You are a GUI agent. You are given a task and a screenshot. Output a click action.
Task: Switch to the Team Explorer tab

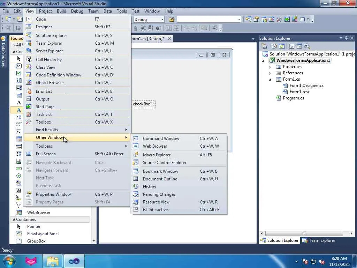pyautogui.click(x=319, y=240)
